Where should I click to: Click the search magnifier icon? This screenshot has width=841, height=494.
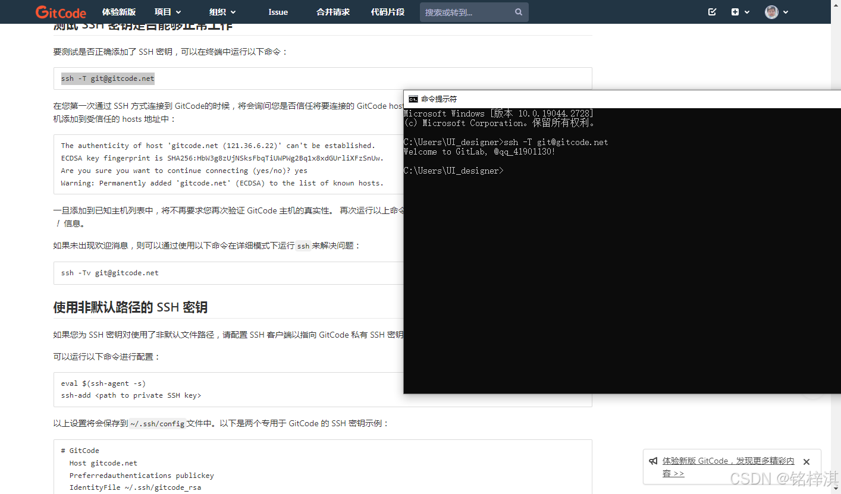[x=519, y=12]
